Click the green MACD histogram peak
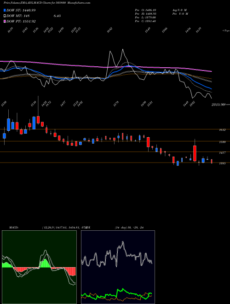230x304 pixels. [45, 263]
